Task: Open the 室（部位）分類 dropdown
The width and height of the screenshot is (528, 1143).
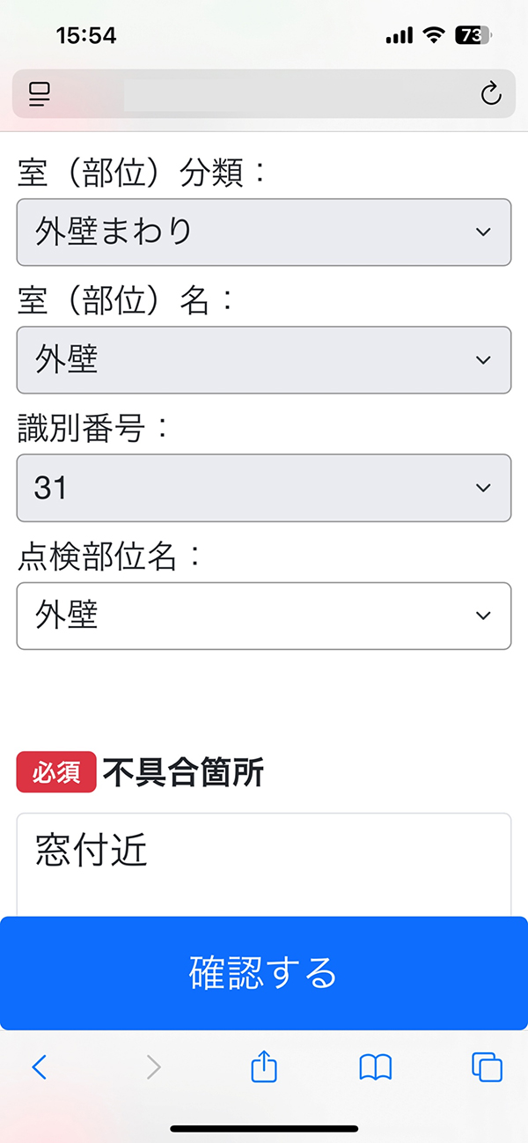Action: coord(264,232)
